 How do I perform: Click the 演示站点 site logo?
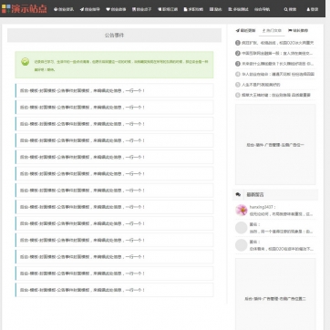click(24, 8)
